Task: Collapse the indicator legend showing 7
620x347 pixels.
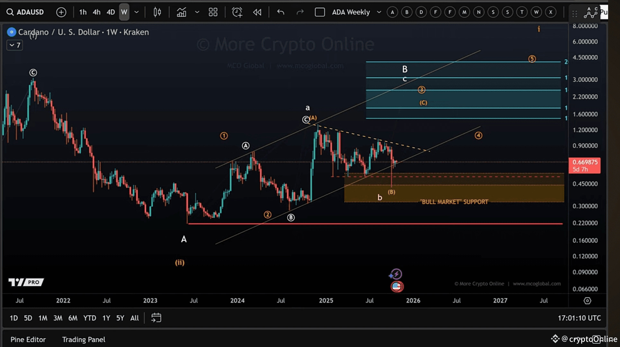Action: point(15,45)
